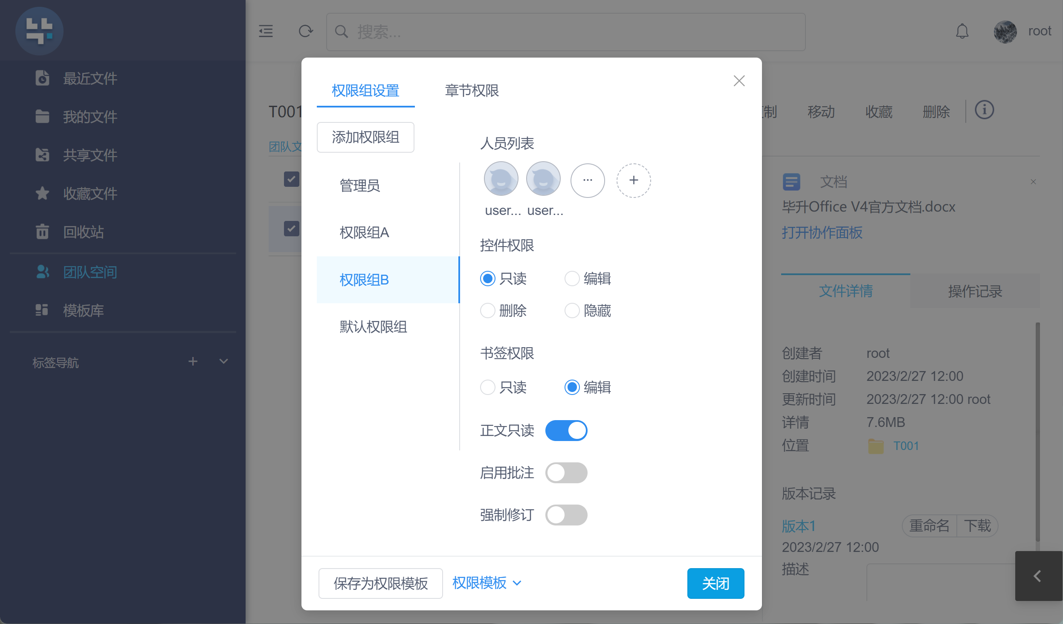Select 默认权限组 in the list
The image size is (1063, 624).
[388, 327]
